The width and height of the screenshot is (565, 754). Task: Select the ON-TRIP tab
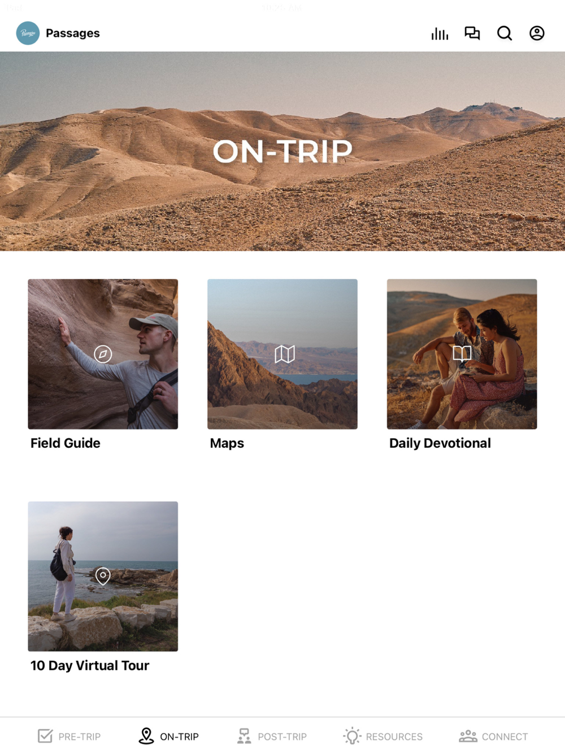click(x=168, y=736)
